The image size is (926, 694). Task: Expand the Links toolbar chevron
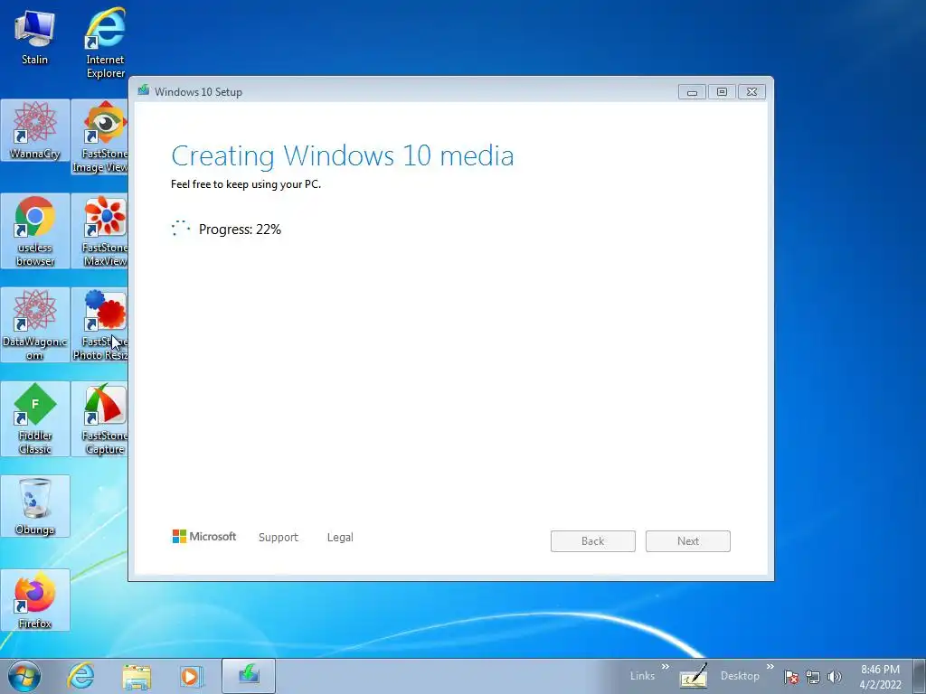[666, 667]
